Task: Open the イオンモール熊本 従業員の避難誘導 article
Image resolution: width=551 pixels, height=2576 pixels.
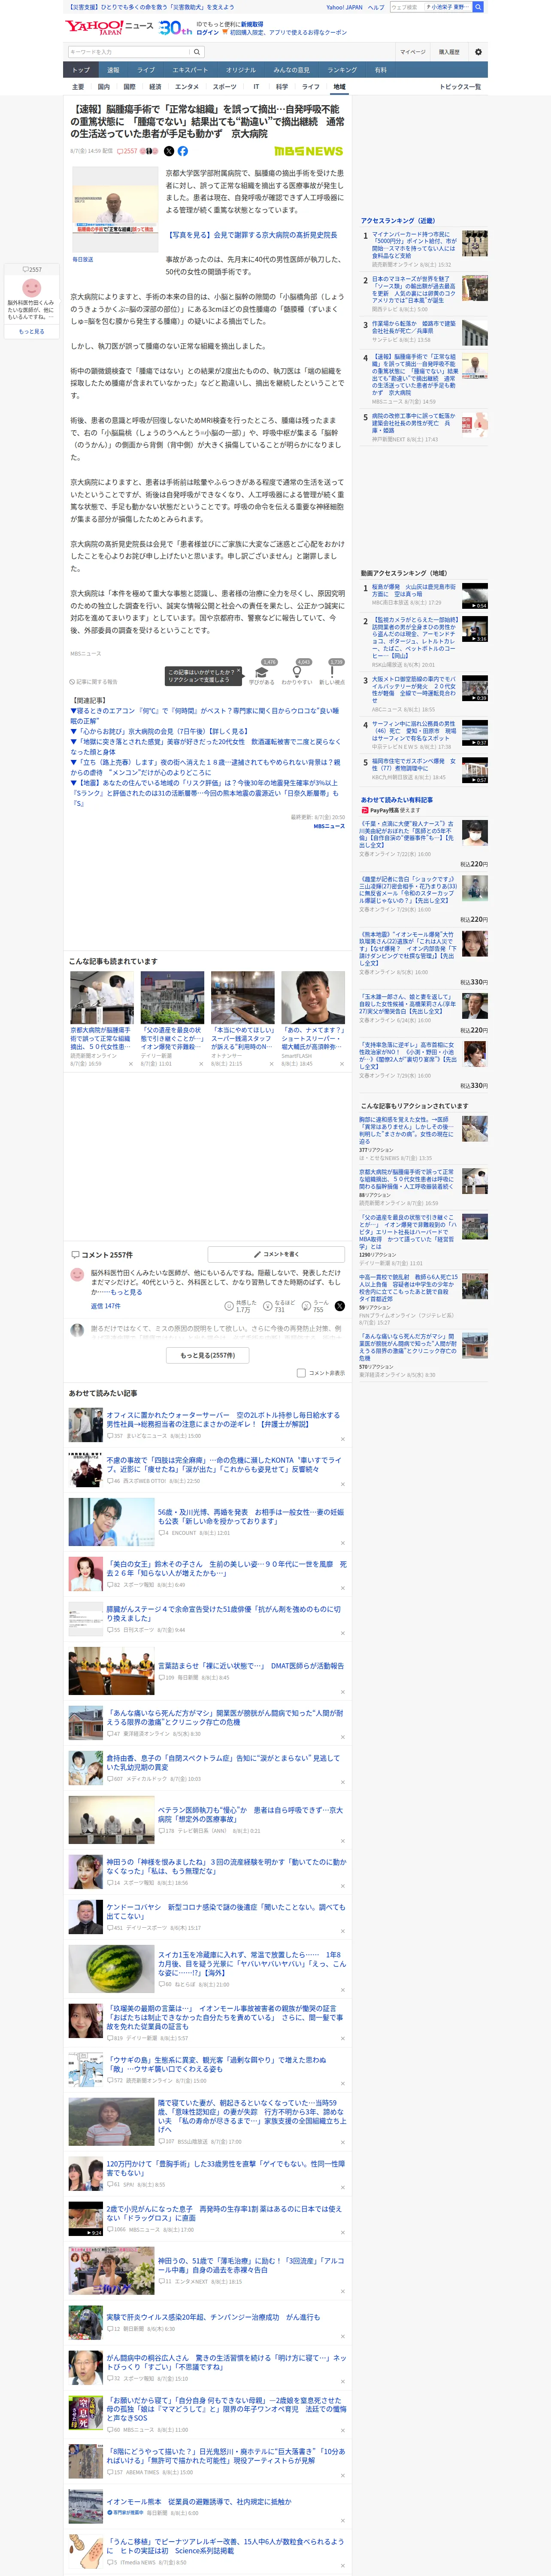Action: point(199,2502)
